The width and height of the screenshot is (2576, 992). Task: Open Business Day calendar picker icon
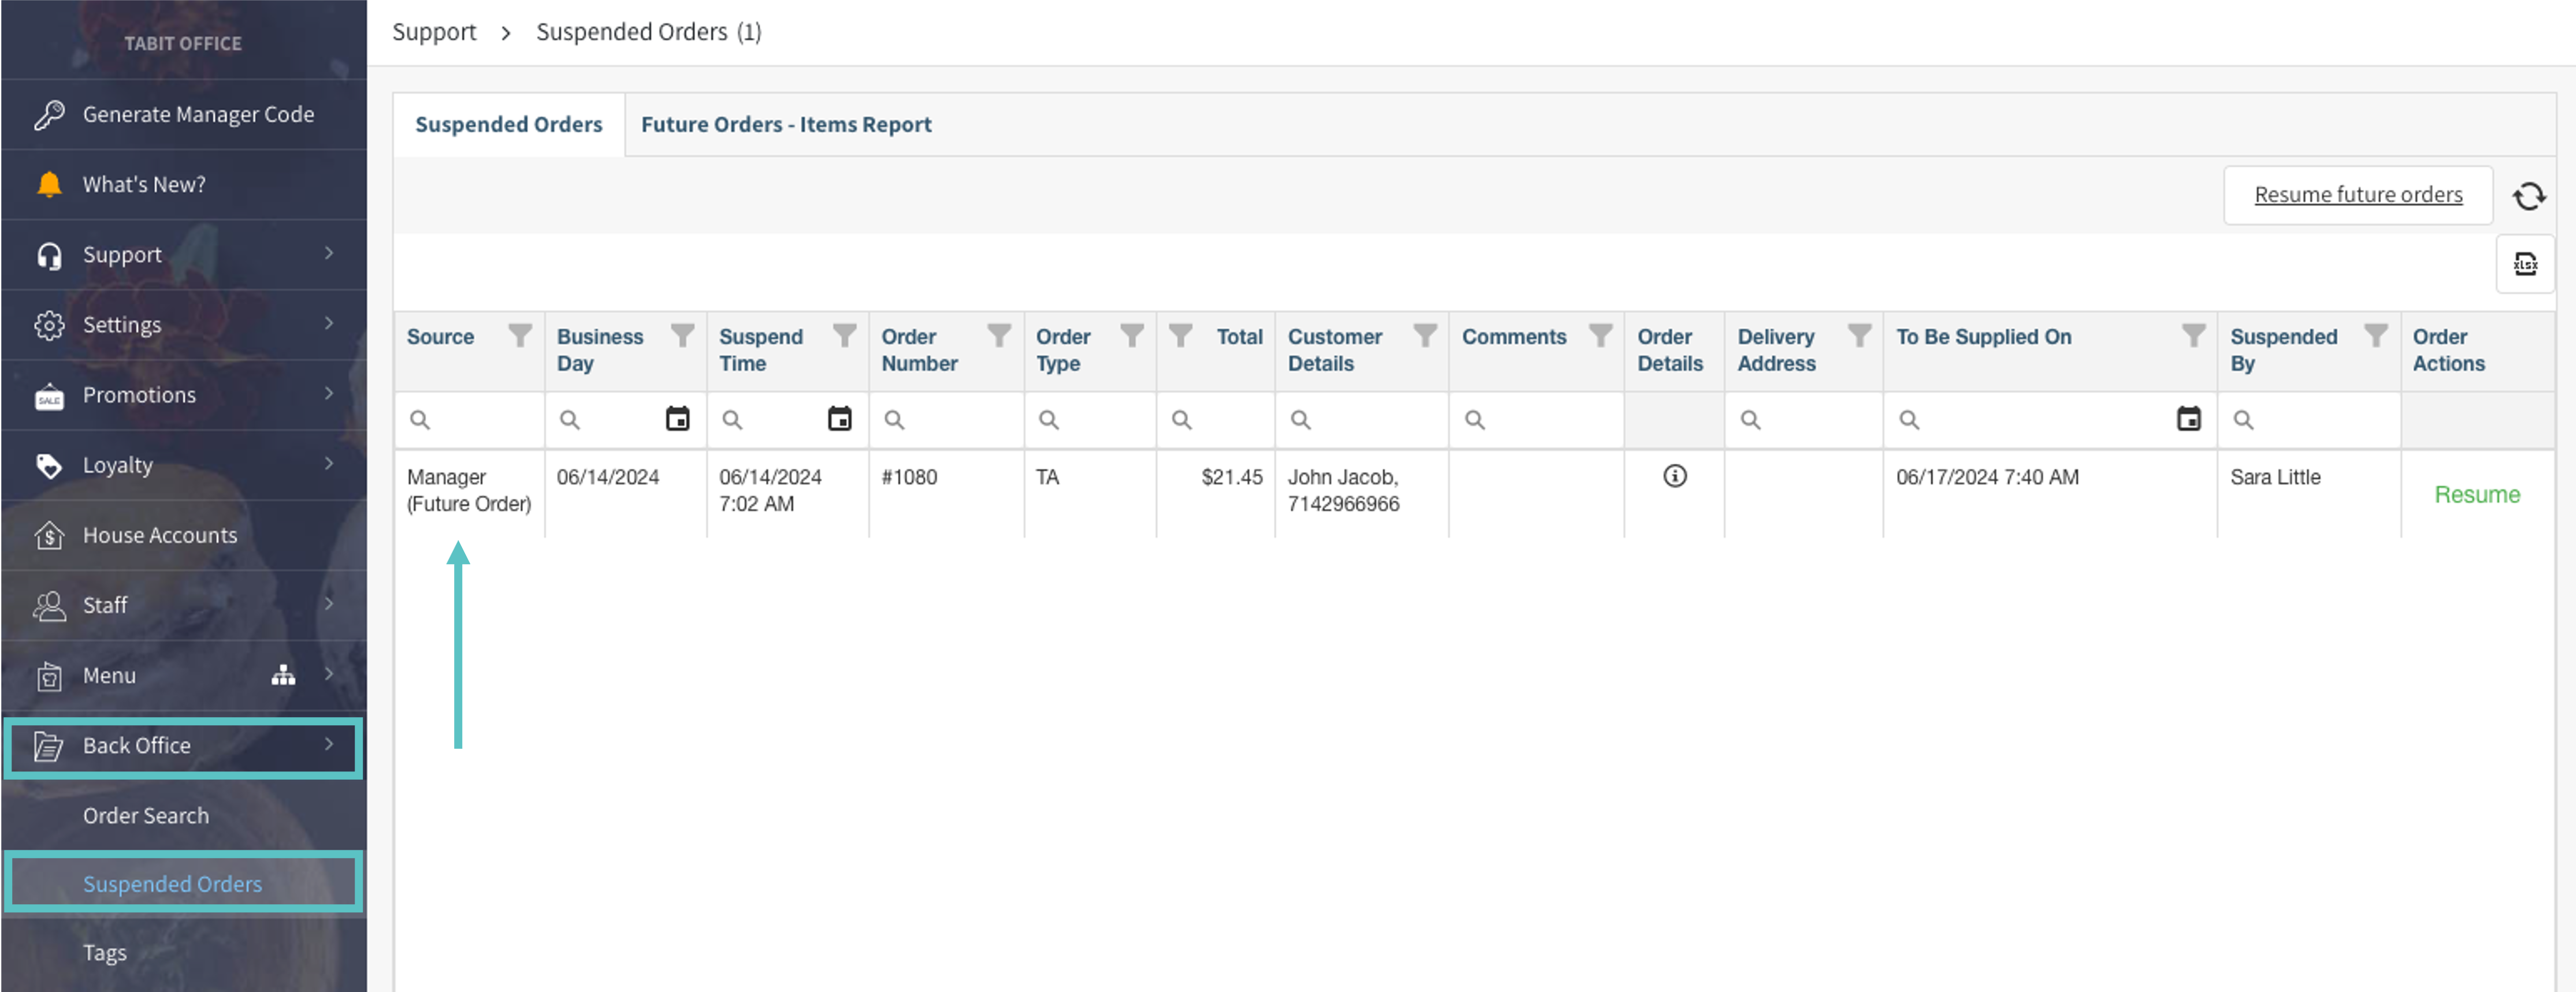coord(677,419)
